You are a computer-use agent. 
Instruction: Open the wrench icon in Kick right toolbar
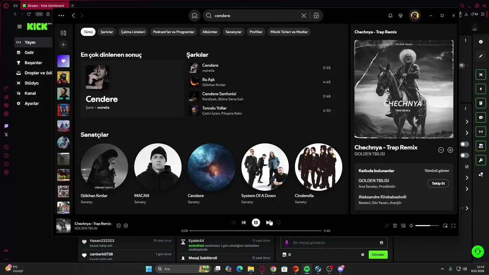point(481,160)
